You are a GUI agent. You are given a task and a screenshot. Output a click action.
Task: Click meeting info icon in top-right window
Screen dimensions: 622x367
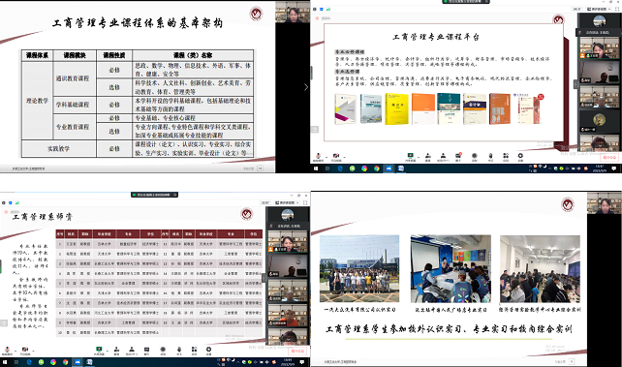click(315, 9)
